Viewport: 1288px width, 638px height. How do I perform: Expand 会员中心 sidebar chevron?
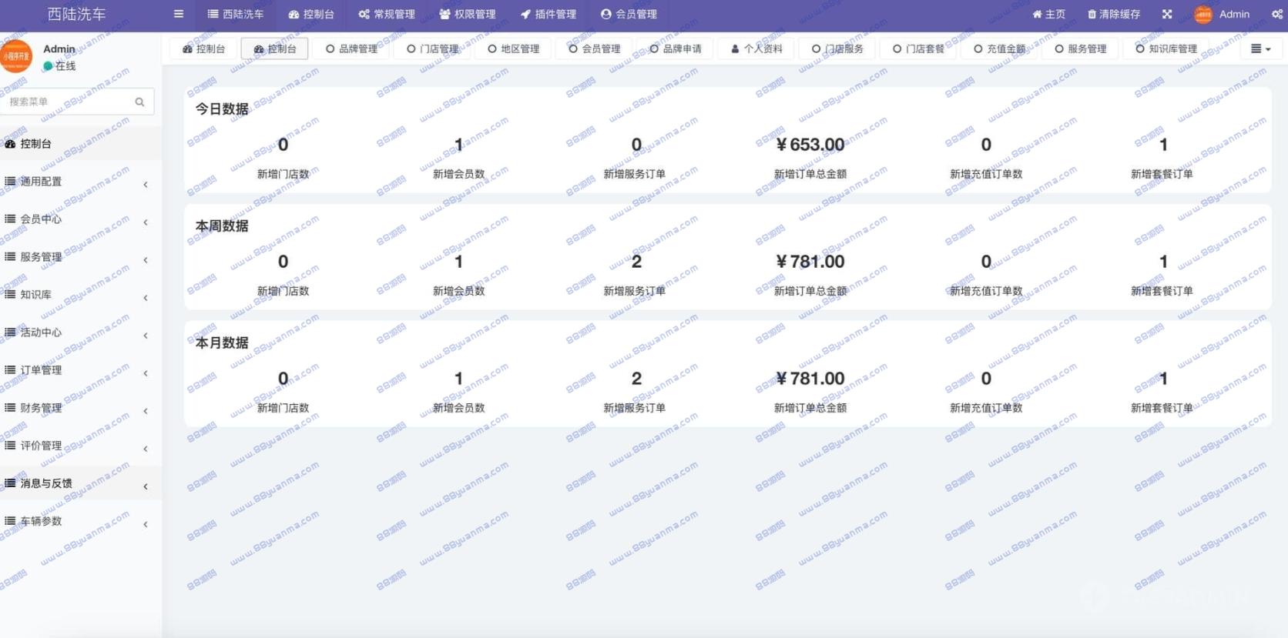point(146,222)
